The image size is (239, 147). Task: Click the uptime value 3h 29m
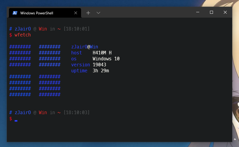click(101, 71)
